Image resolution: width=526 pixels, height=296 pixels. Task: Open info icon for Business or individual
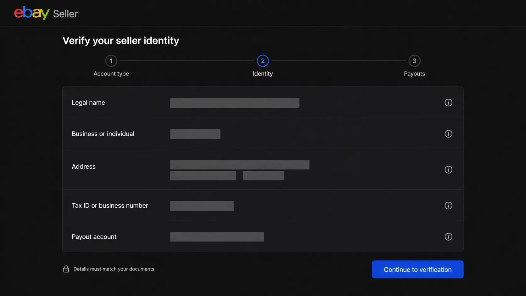[x=448, y=134]
